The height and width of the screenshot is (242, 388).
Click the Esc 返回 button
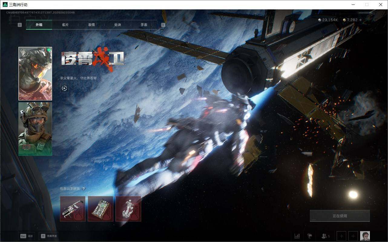(x=27, y=236)
